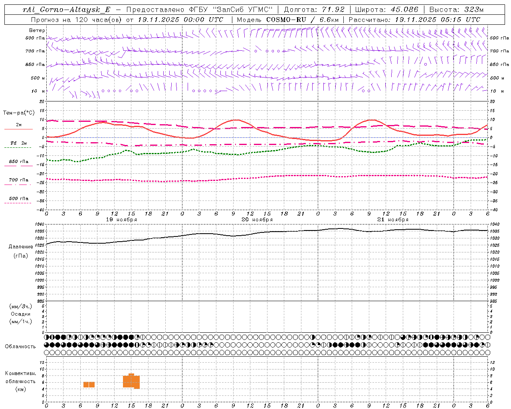The width and height of the screenshot is (511, 409).
Task: Click the 20 ноября date label
Action: (257, 220)
